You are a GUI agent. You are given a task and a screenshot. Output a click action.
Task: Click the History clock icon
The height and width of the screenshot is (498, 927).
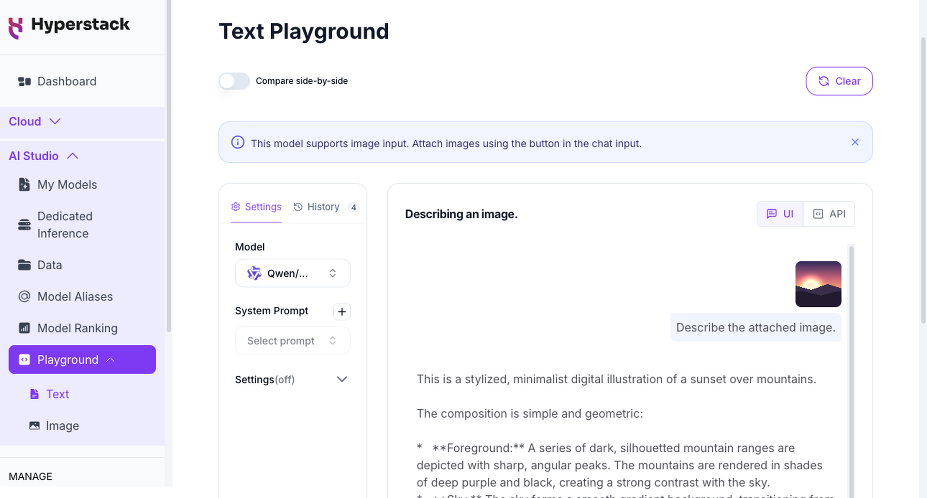298,207
